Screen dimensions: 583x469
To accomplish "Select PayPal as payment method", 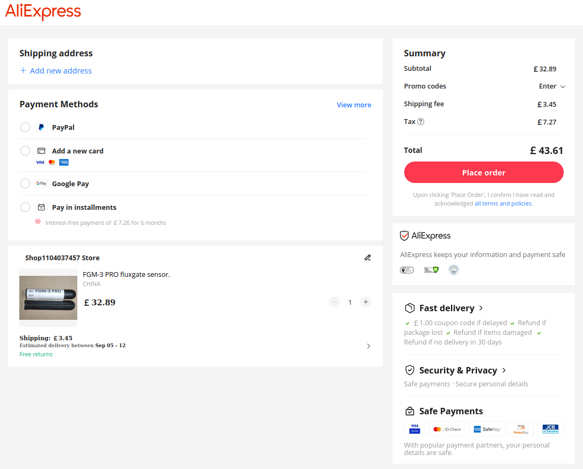I will click(25, 127).
